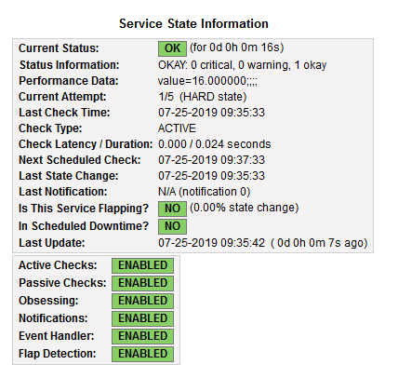Viewport: 398px width, 378px height.
Task: Toggle the Flap Detection ENABLED badge
Action: [142, 354]
